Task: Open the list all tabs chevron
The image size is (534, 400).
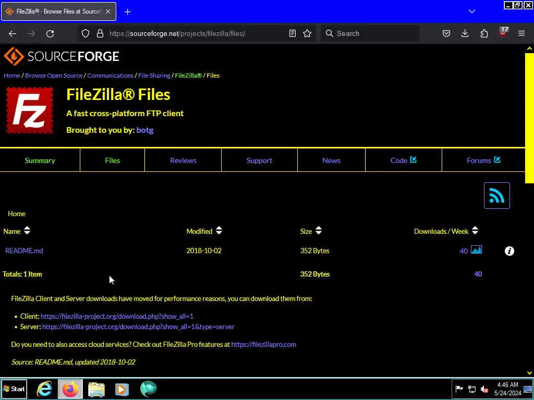Action: pos(471,11)
